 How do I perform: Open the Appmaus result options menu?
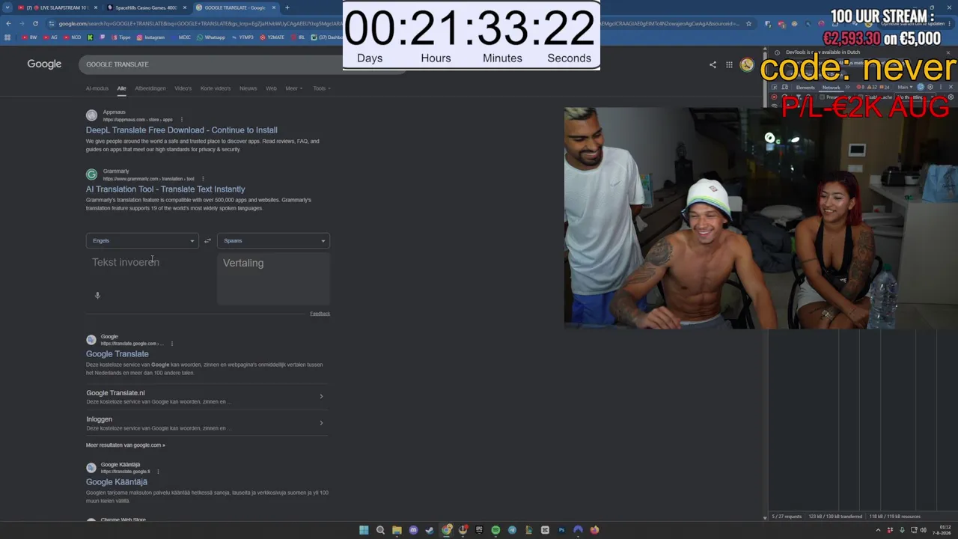click(x=181, y=119)
